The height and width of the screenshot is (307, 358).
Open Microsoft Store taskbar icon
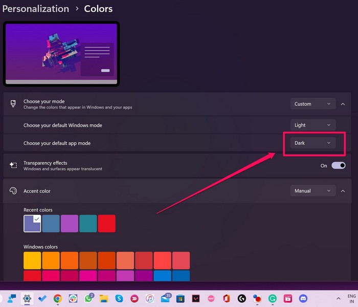pyautogui.click(x=180, y=298)
